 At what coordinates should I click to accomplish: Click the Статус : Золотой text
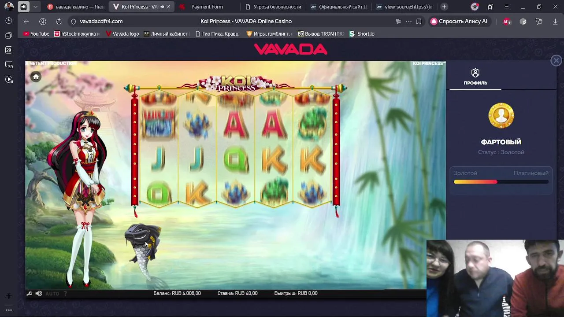tap(501, 152)
